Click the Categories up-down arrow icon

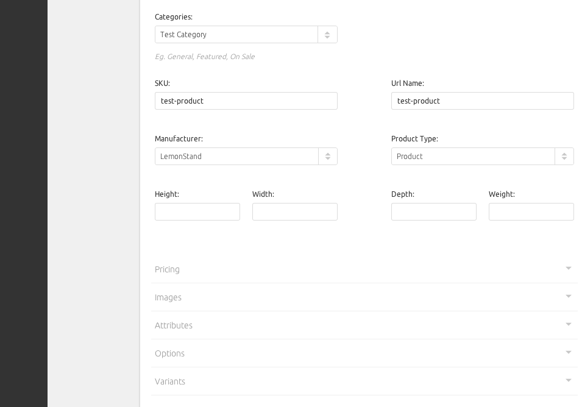click(327, 35)
